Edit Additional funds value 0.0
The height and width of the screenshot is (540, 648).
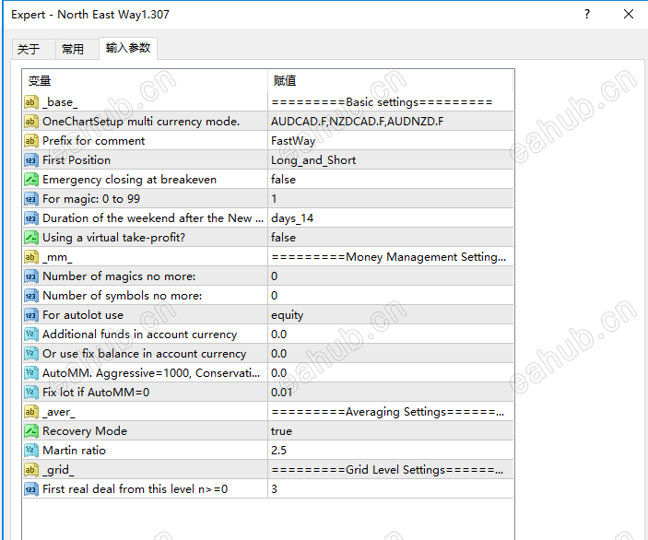[x=391, y=335]
